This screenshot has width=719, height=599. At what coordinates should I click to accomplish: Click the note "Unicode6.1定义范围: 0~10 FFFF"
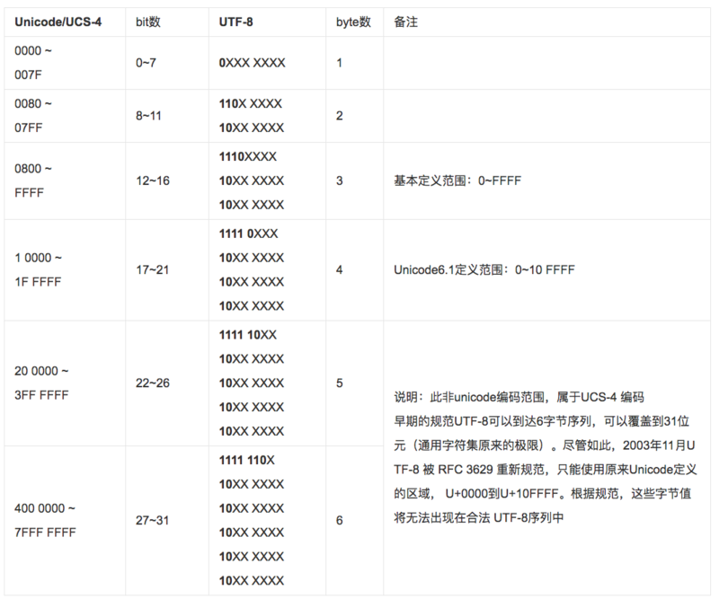[x=484, y=269]
